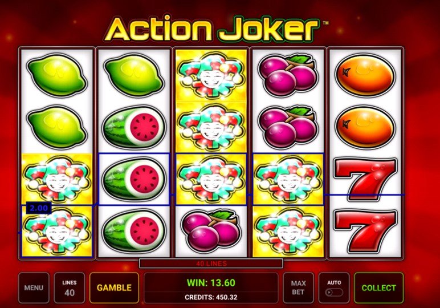This screenshot has width=440, height=308.
Task: Click the top joker on the middle reel
Action: click(x=211, y=75)
